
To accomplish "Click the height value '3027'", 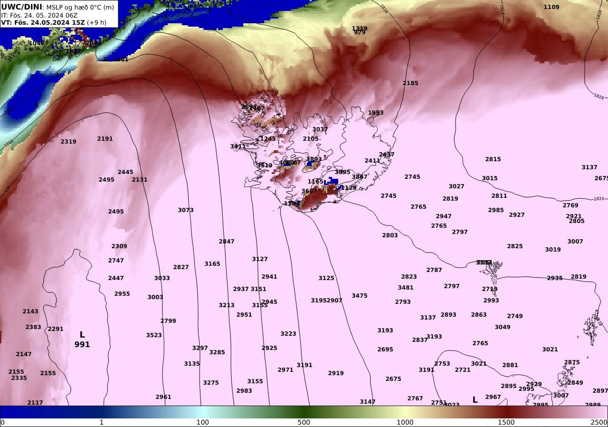I will tap(456, 186).
